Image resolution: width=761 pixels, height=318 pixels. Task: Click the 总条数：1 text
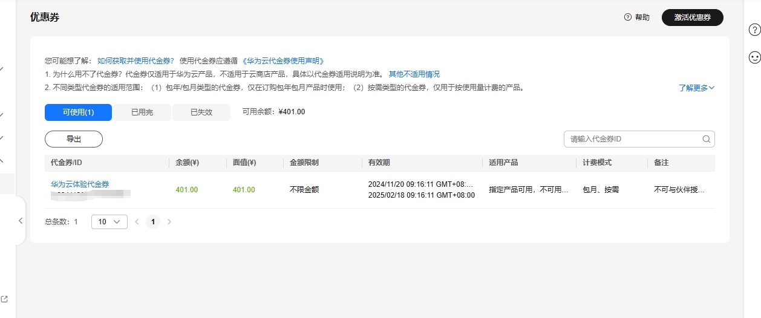(61, 222)
